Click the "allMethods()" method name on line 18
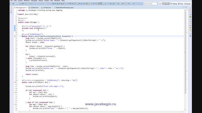Screen dimensions: 202x113 click(39, 28)
